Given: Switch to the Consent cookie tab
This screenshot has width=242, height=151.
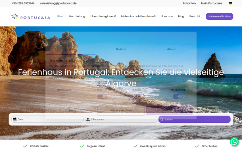Looking at the screenshot, I should click(71, 50).
